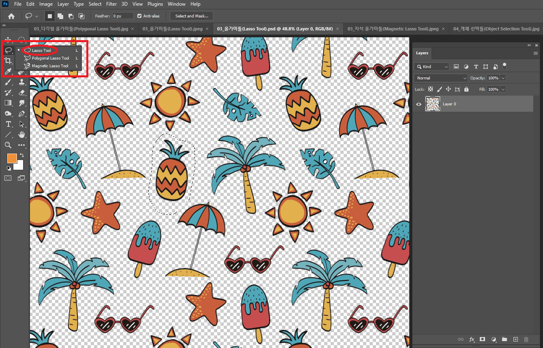
Task: Toggle lock transparent pixels
Action: click(x=431, y=89)
